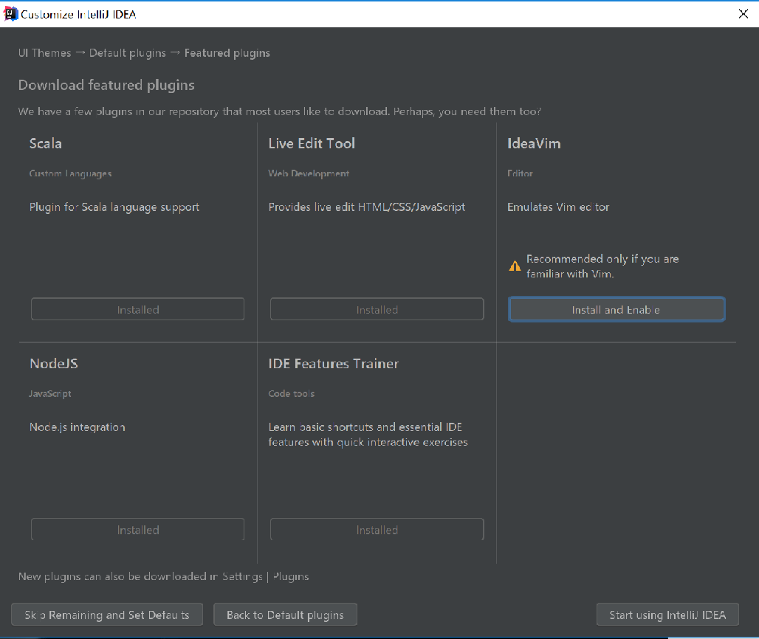This screenshot has width=759, height=639.
Task: Click the Custom Languages category label under Scala
Action: (69, 173)
